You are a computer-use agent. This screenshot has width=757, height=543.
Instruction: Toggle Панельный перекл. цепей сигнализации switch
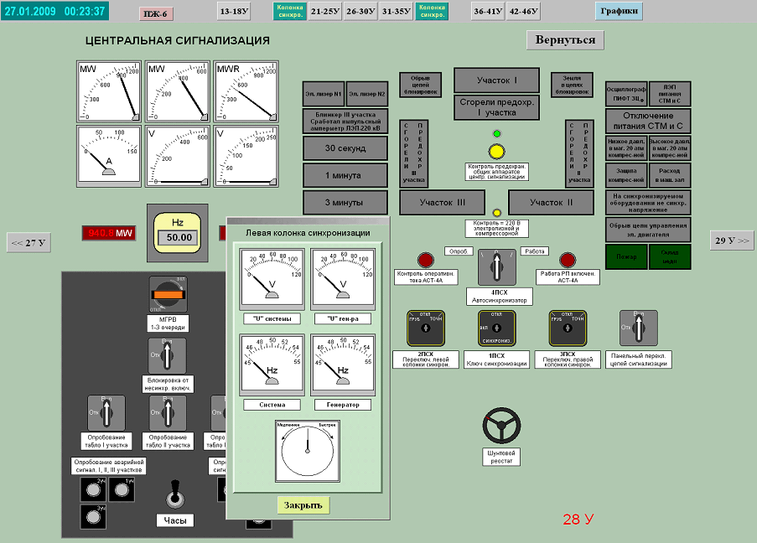[x=637, y=328]
